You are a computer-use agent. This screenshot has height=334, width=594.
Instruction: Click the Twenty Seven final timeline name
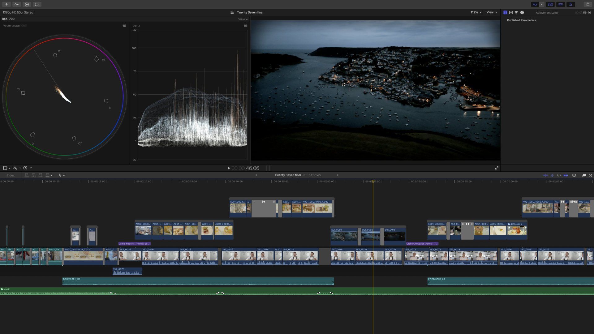[288, 175]
